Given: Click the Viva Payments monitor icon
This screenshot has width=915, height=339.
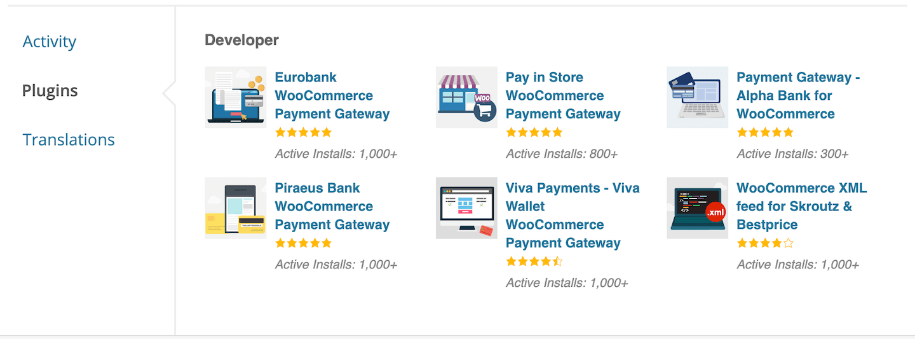Looking at the screenshot, I should 466,208.
